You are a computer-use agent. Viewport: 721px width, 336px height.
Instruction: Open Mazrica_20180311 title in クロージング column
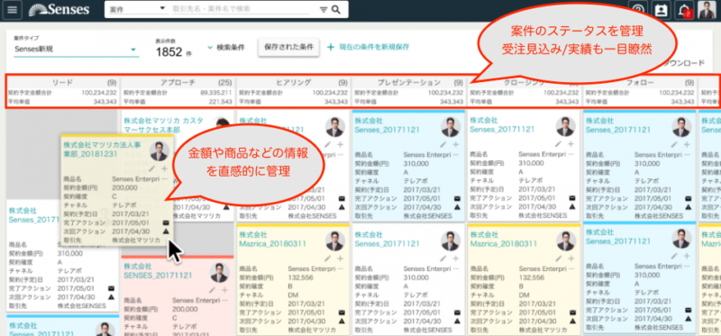click(x=504, y=240)
